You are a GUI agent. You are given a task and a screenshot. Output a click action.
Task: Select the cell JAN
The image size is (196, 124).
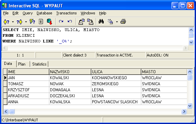click(28, 78)
